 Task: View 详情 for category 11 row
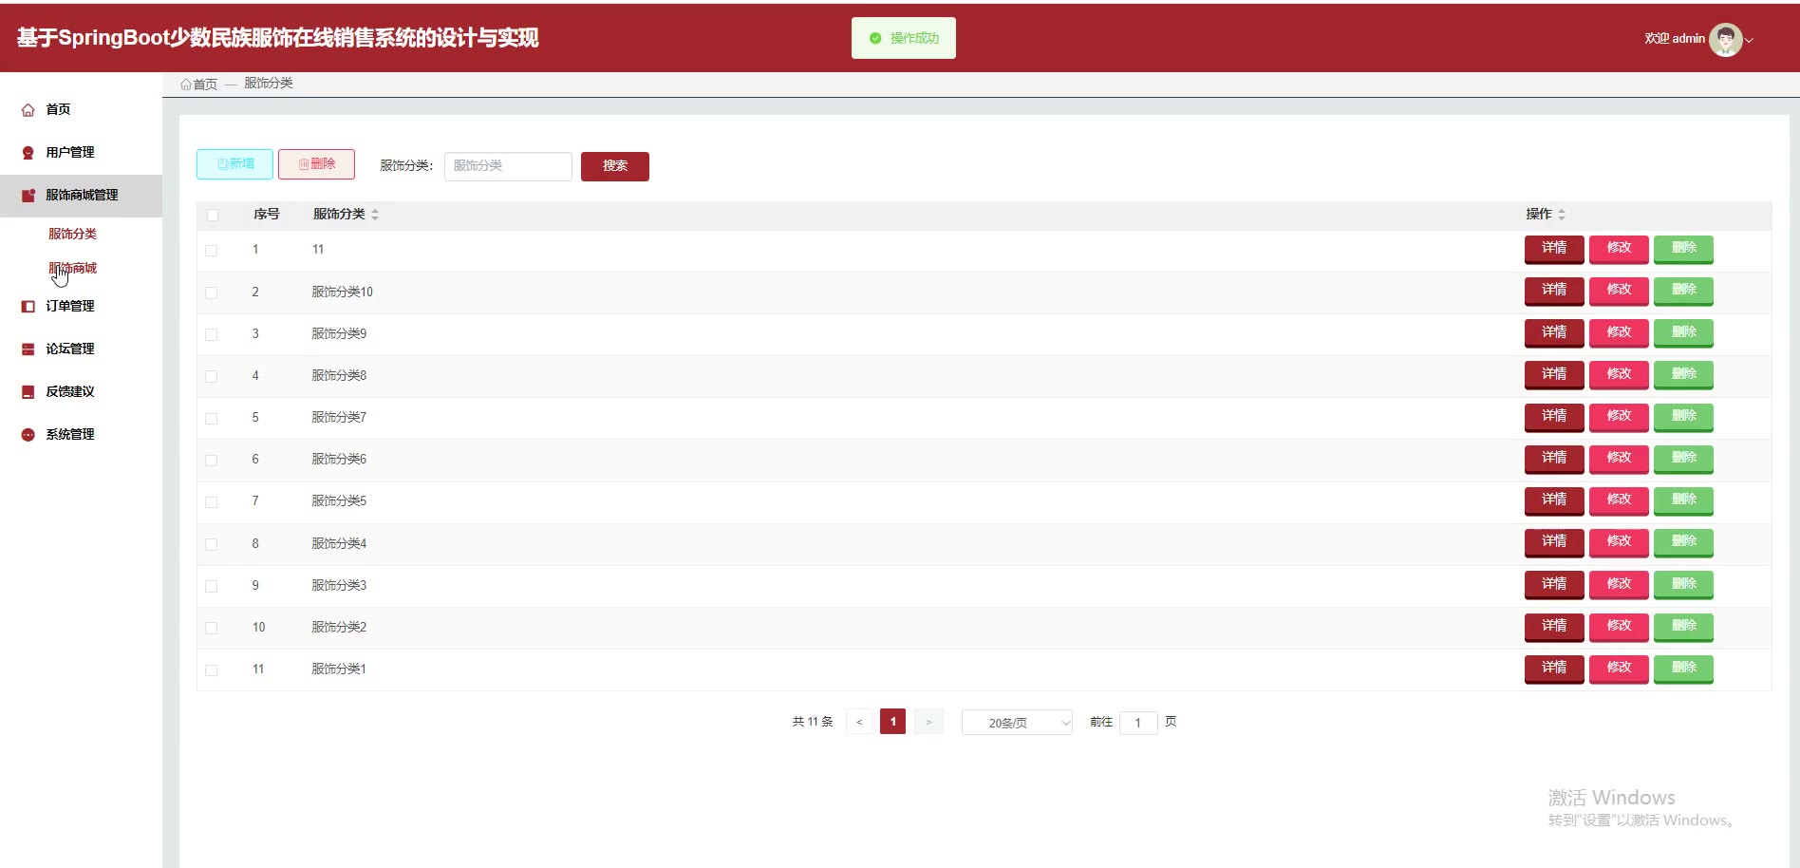1554,249
